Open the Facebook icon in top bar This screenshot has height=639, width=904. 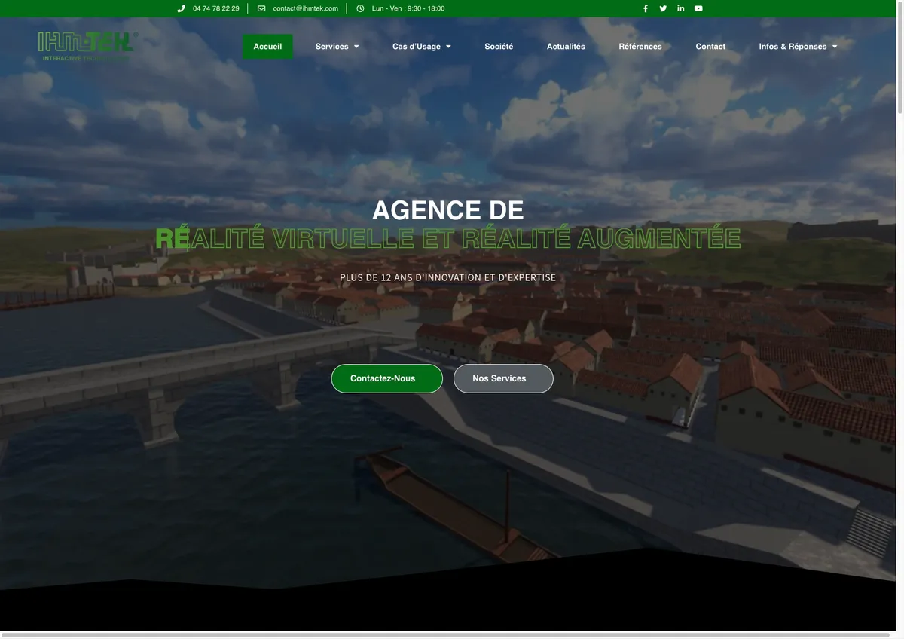point(646,8)
